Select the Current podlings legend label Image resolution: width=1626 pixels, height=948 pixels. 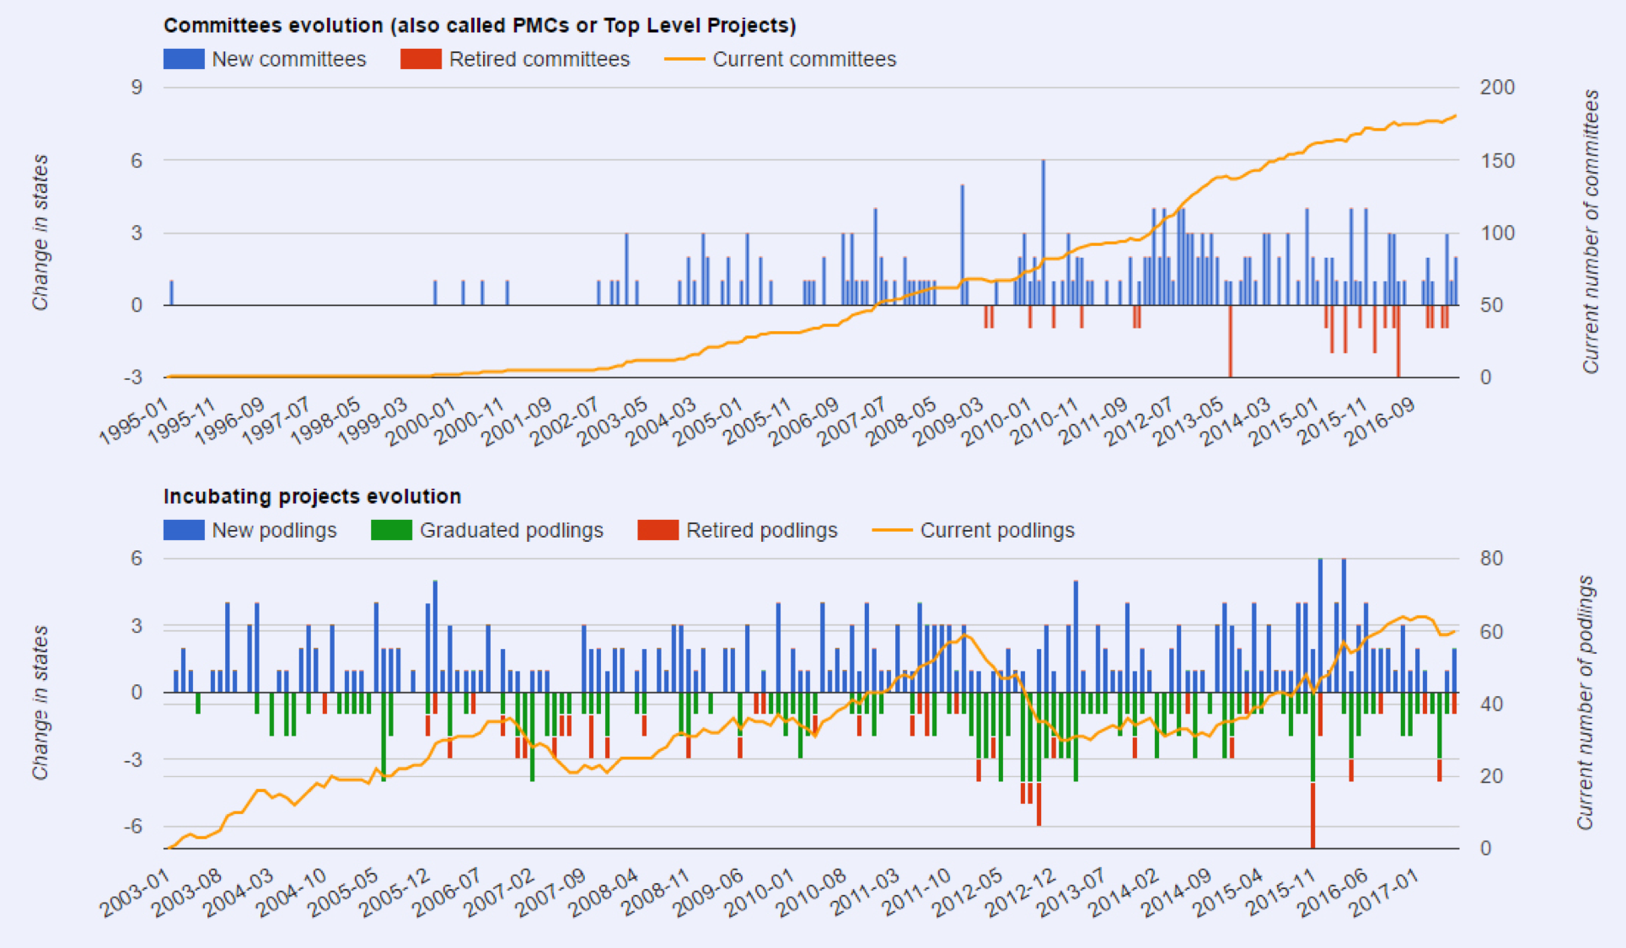click(997, 530)
